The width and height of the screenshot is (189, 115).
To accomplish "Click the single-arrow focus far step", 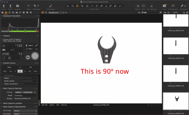I will click(25, 71).
